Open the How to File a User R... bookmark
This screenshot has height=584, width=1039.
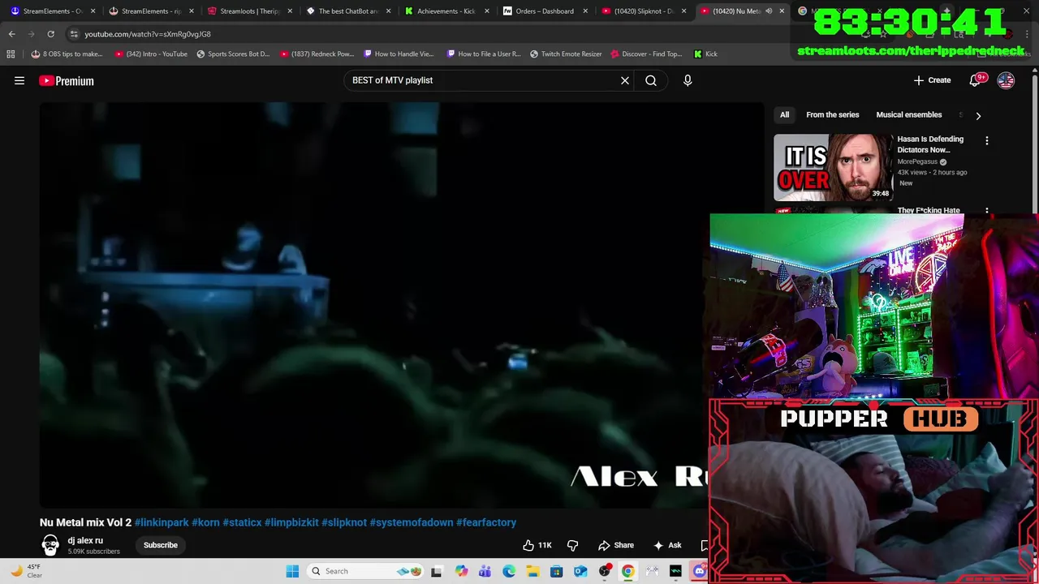point(484,54)
